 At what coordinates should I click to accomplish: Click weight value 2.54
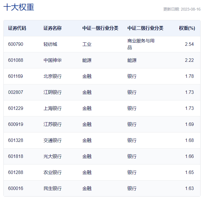pyautogui.click(x=189, y=44)
